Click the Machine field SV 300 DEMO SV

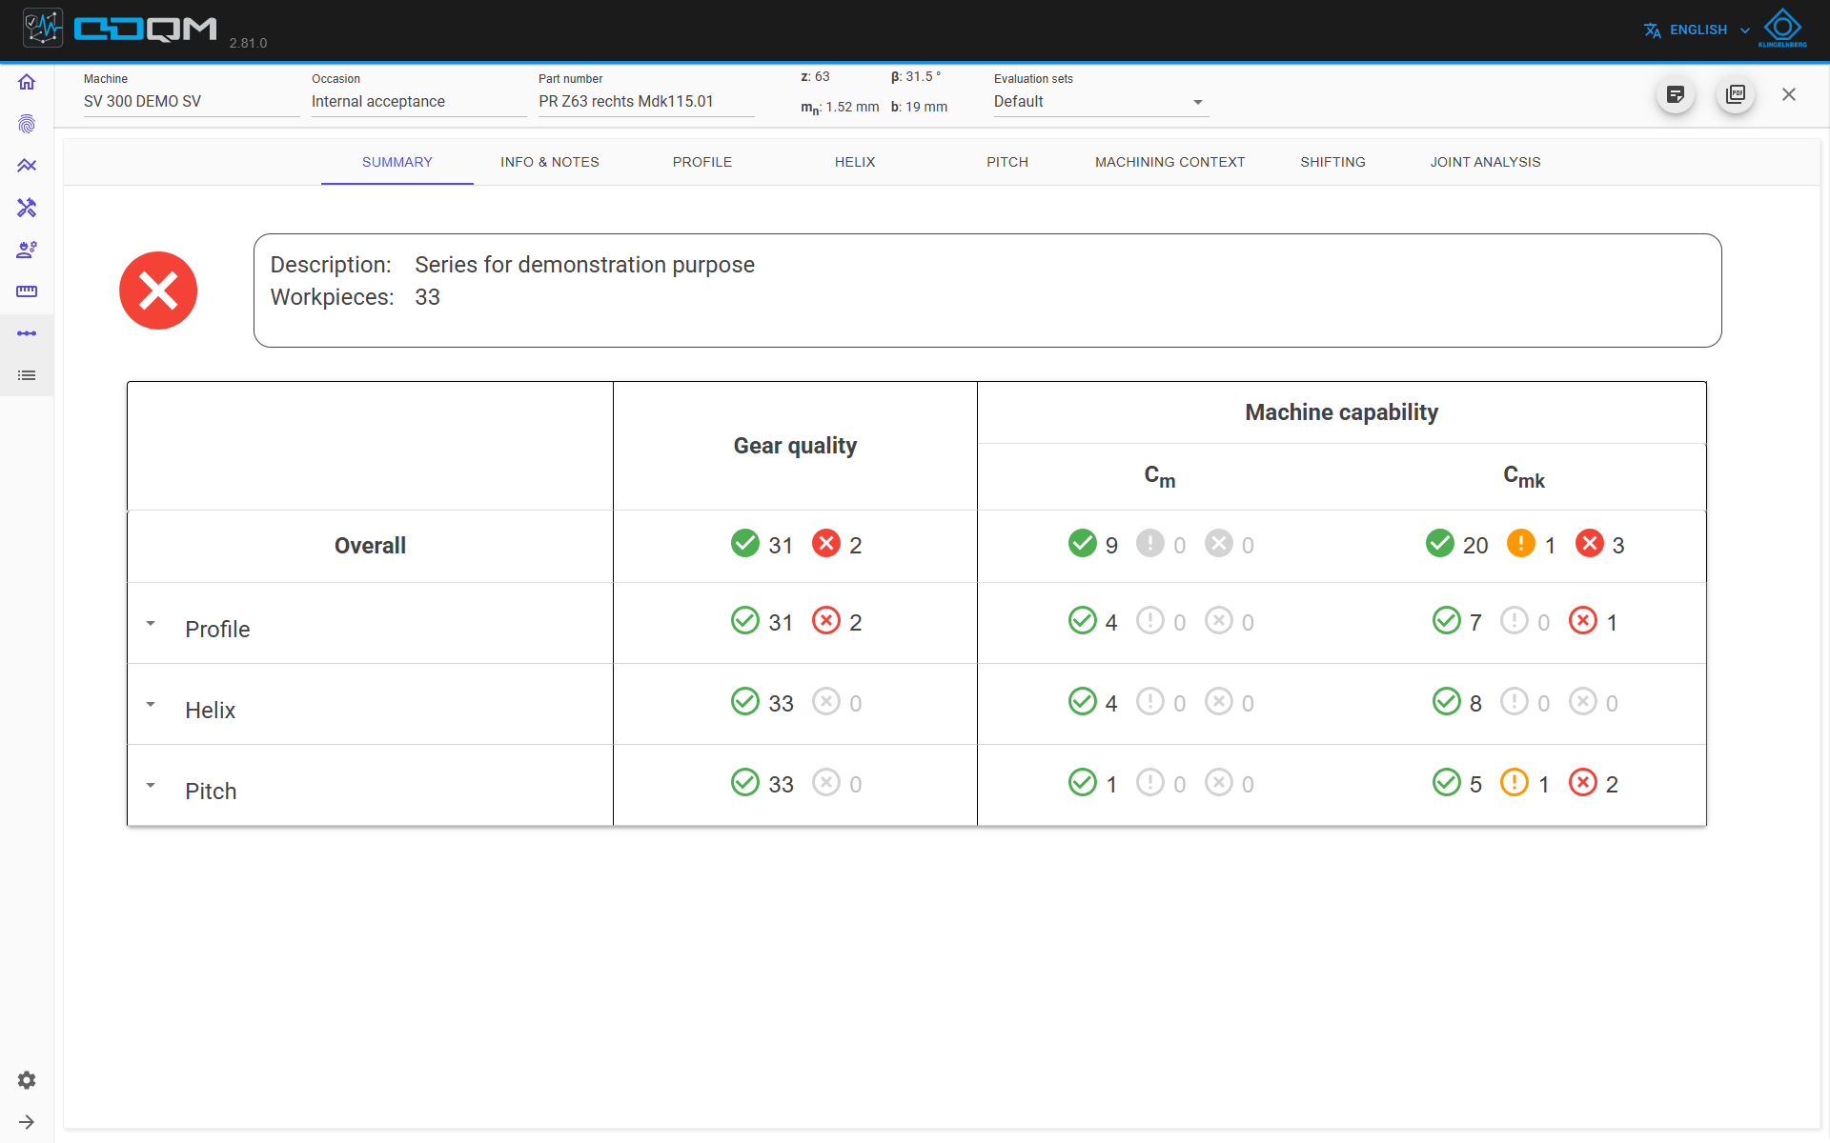[x=192, y=102]
